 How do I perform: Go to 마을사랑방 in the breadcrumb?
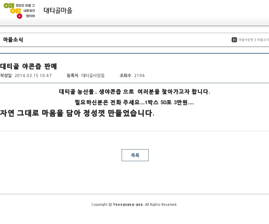(x=246, y=40)
